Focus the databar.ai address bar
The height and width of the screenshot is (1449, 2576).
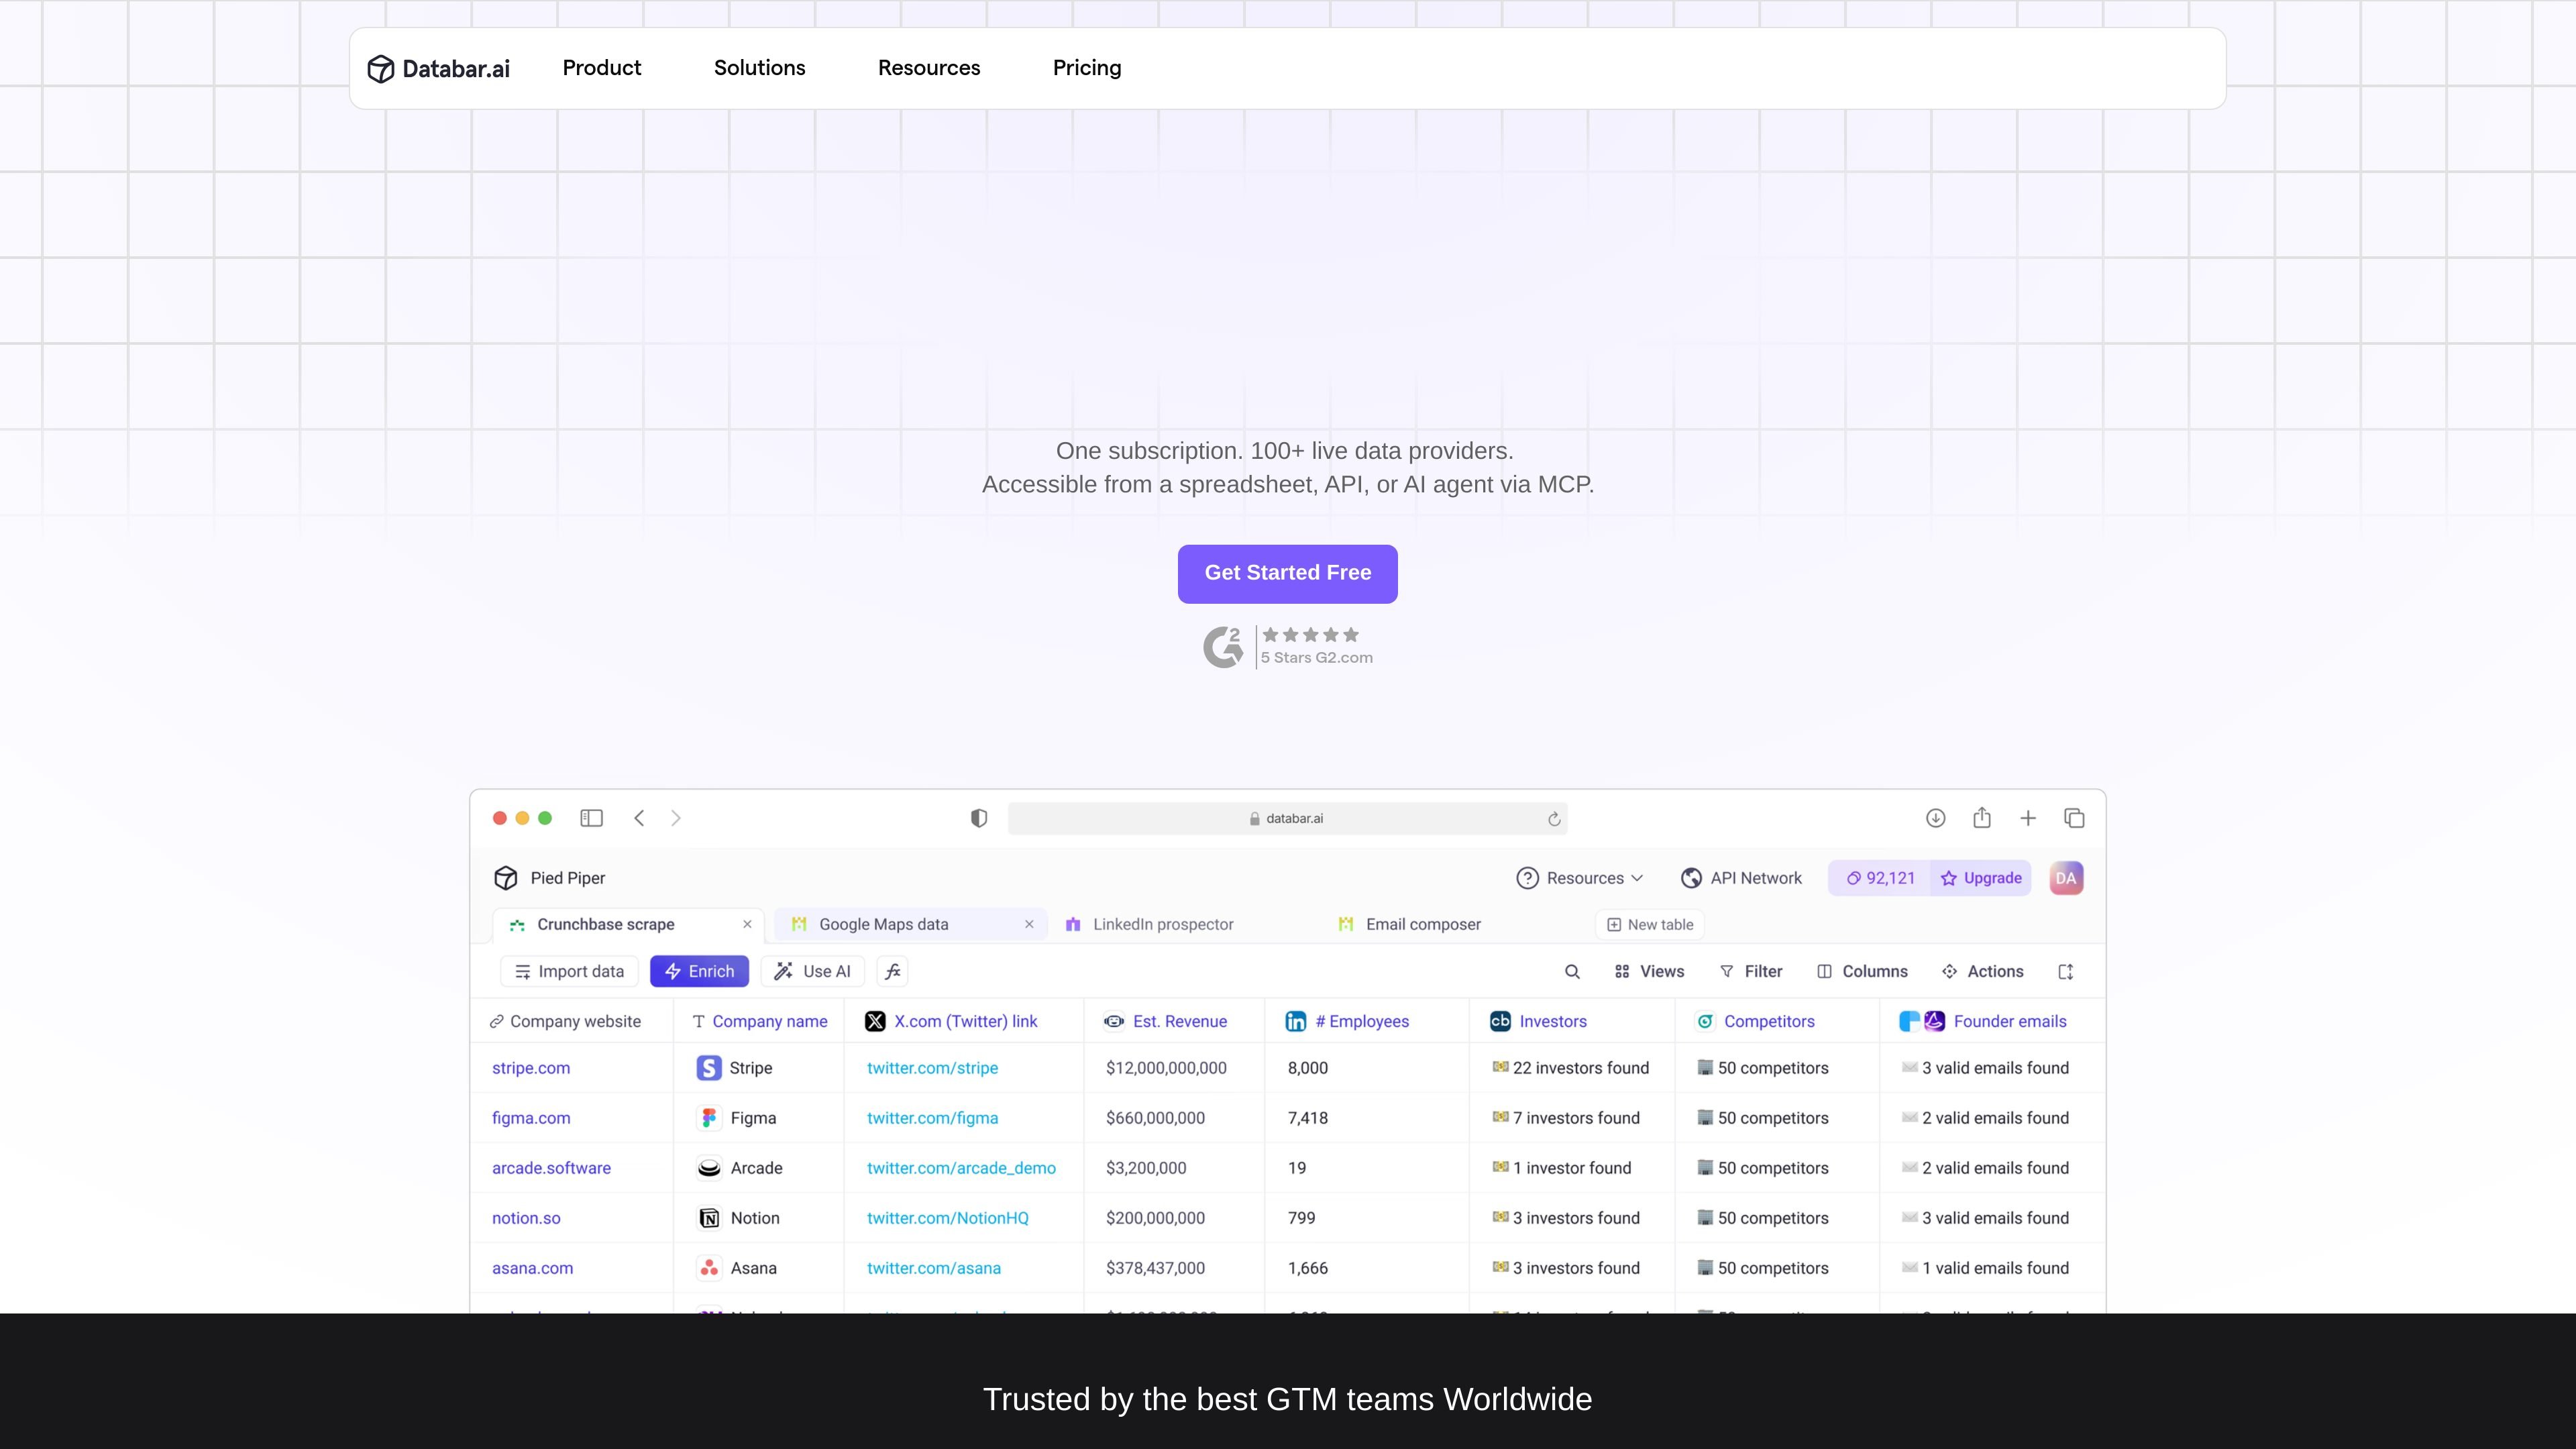click(1287, 818)
